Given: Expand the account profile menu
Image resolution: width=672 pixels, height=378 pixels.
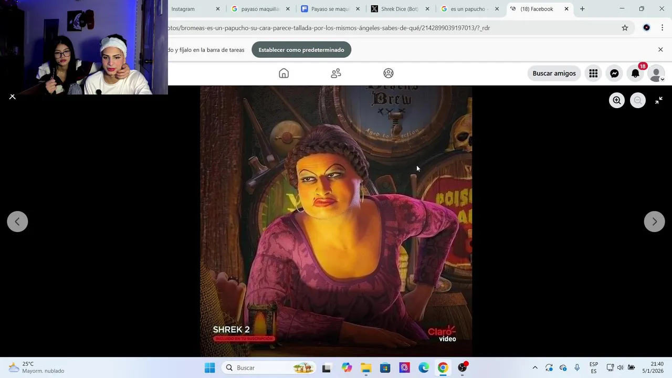Looking at the screenshot, I should (x=656, y=73).
